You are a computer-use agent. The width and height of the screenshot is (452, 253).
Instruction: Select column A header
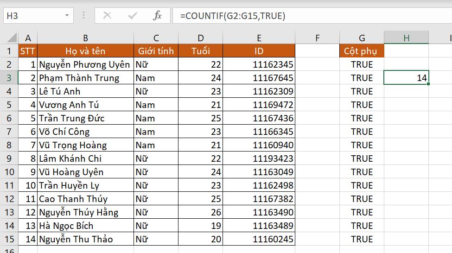point(28,38)
